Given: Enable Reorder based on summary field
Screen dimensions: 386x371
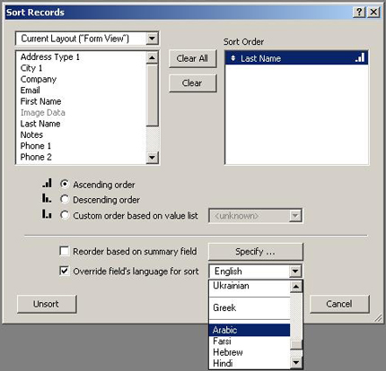Looking at the screenshot, I should pos(65,251).
